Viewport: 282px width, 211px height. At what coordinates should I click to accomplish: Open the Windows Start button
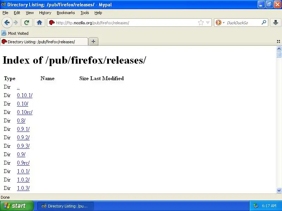17,206
